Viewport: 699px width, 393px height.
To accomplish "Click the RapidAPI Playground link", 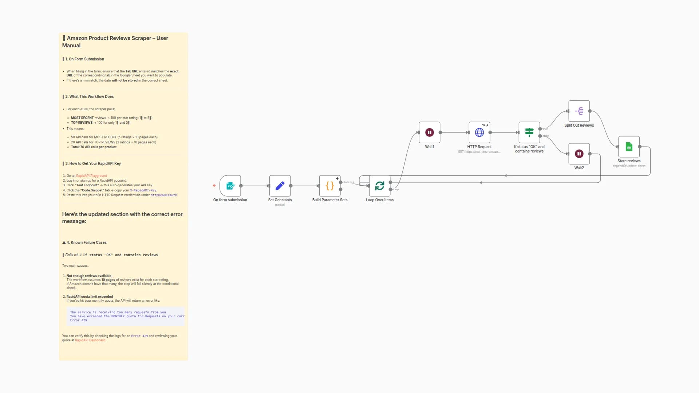I will [x=91, y=175].
